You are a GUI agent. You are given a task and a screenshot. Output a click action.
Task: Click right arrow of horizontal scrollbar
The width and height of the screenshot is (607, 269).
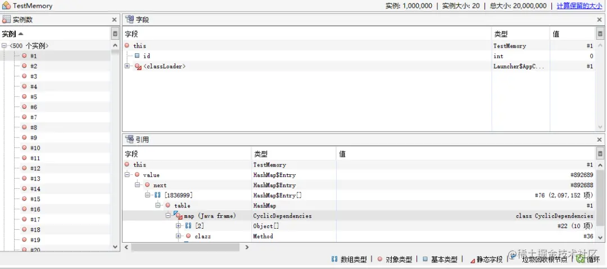pos(247,247)
